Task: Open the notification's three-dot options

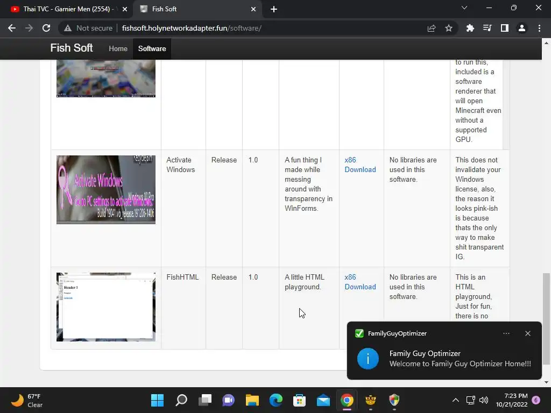Action: [x=506, y=333]
